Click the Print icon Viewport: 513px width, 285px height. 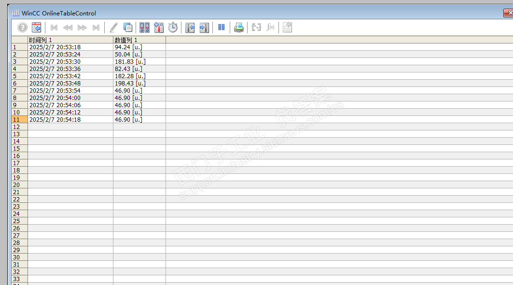(x=239, y=28)
